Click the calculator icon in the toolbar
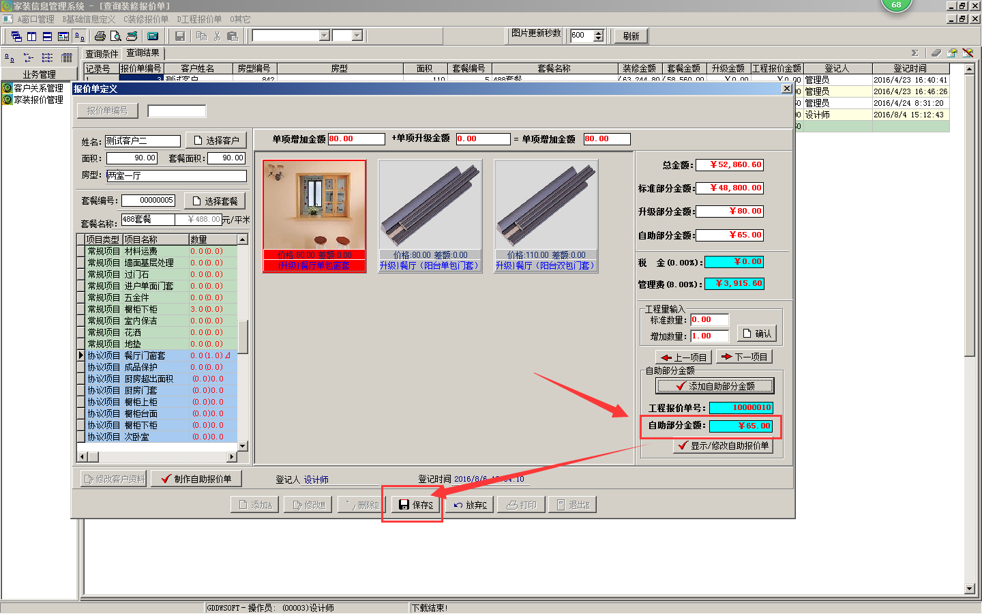 (153, 36)
